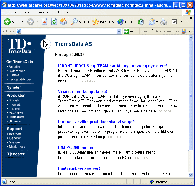Viewport: 195px width, 186px height.
Task: Open the Media globe icon
Action: [121, 22]
